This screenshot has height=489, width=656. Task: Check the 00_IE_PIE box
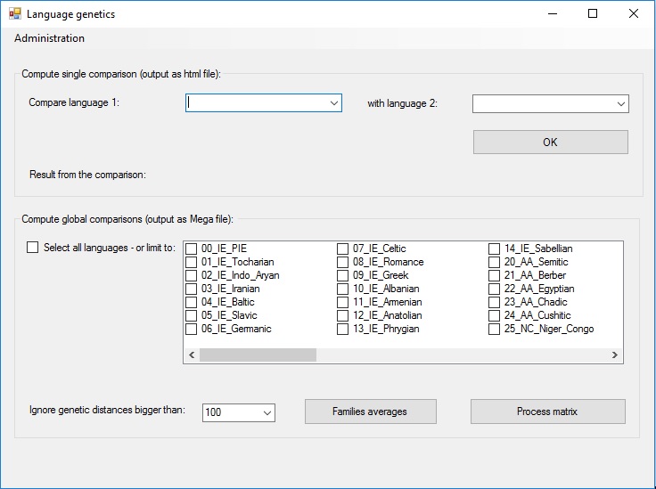tap(192, 249)
